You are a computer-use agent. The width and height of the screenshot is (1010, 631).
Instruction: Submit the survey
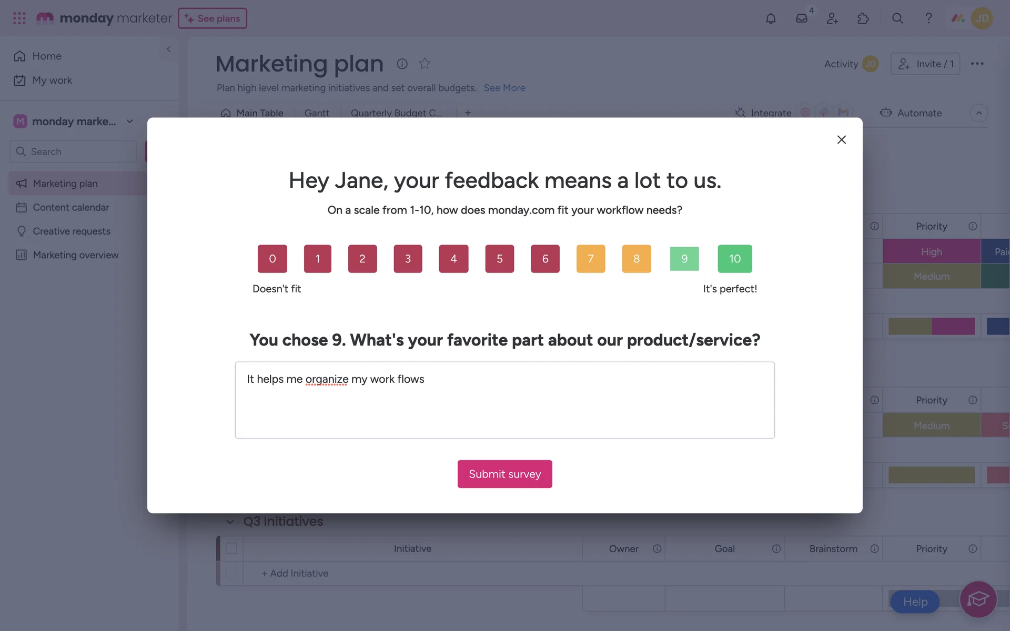pyautogui.click(x=504, y=474)
